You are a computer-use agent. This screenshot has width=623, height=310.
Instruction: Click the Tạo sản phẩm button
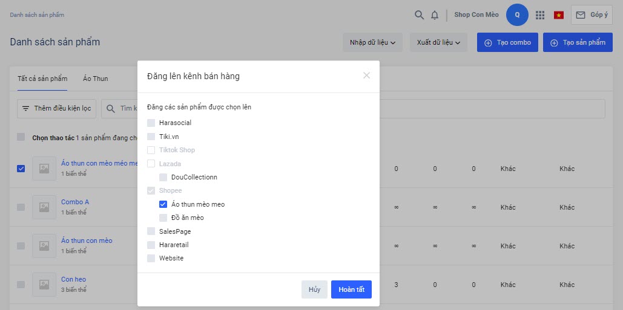578,42
